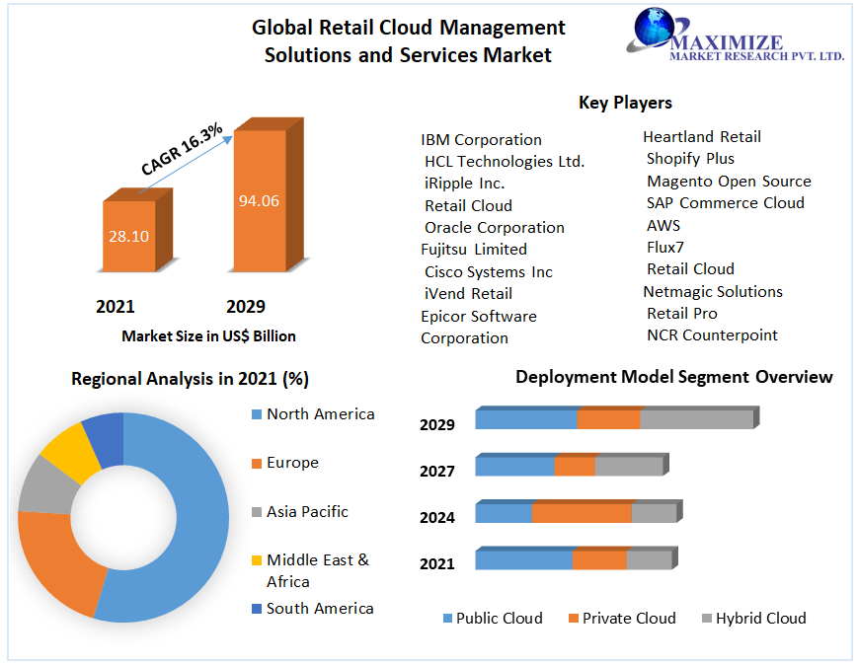
Task: Select the Asia Pacific legend marker
Action: (257, 512)
